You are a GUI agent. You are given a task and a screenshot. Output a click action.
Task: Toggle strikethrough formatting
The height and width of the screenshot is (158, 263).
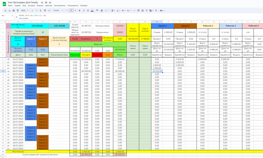[x=88, y=11]
